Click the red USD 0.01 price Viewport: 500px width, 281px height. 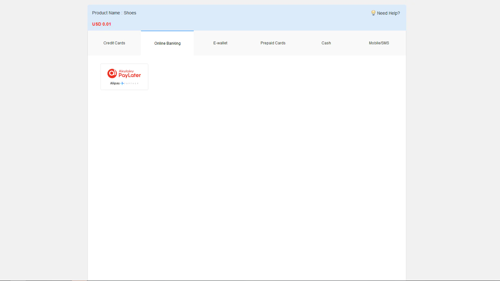click(102, 24)
